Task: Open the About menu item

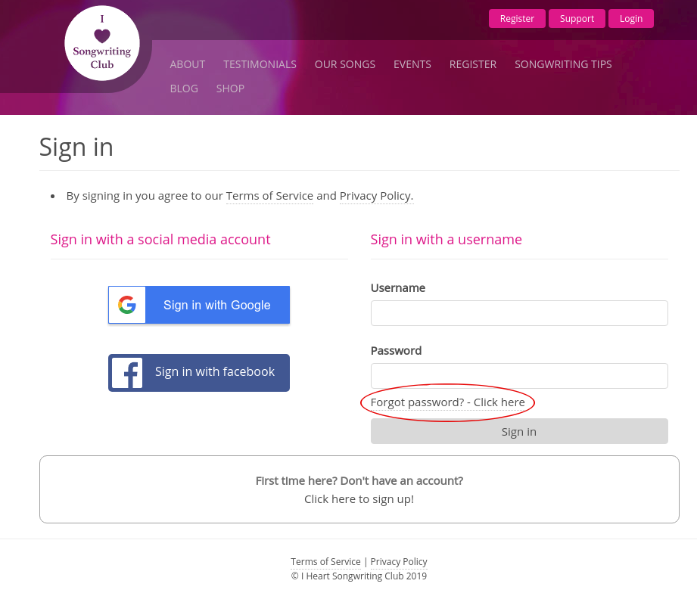Action: pos(188,64)
